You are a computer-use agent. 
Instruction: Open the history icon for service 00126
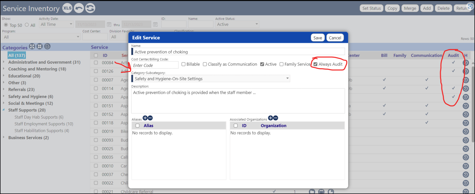point(466,71)
